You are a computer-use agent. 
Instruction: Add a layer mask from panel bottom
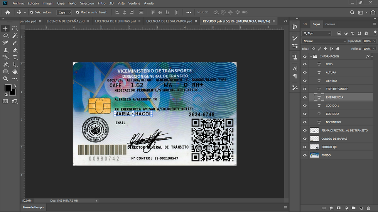(x=339, y=208)
